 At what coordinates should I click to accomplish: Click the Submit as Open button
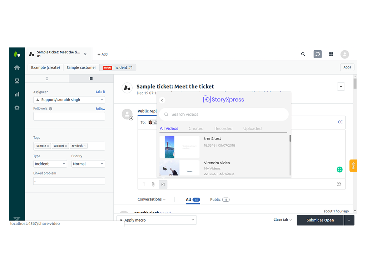tap(320, 220)
